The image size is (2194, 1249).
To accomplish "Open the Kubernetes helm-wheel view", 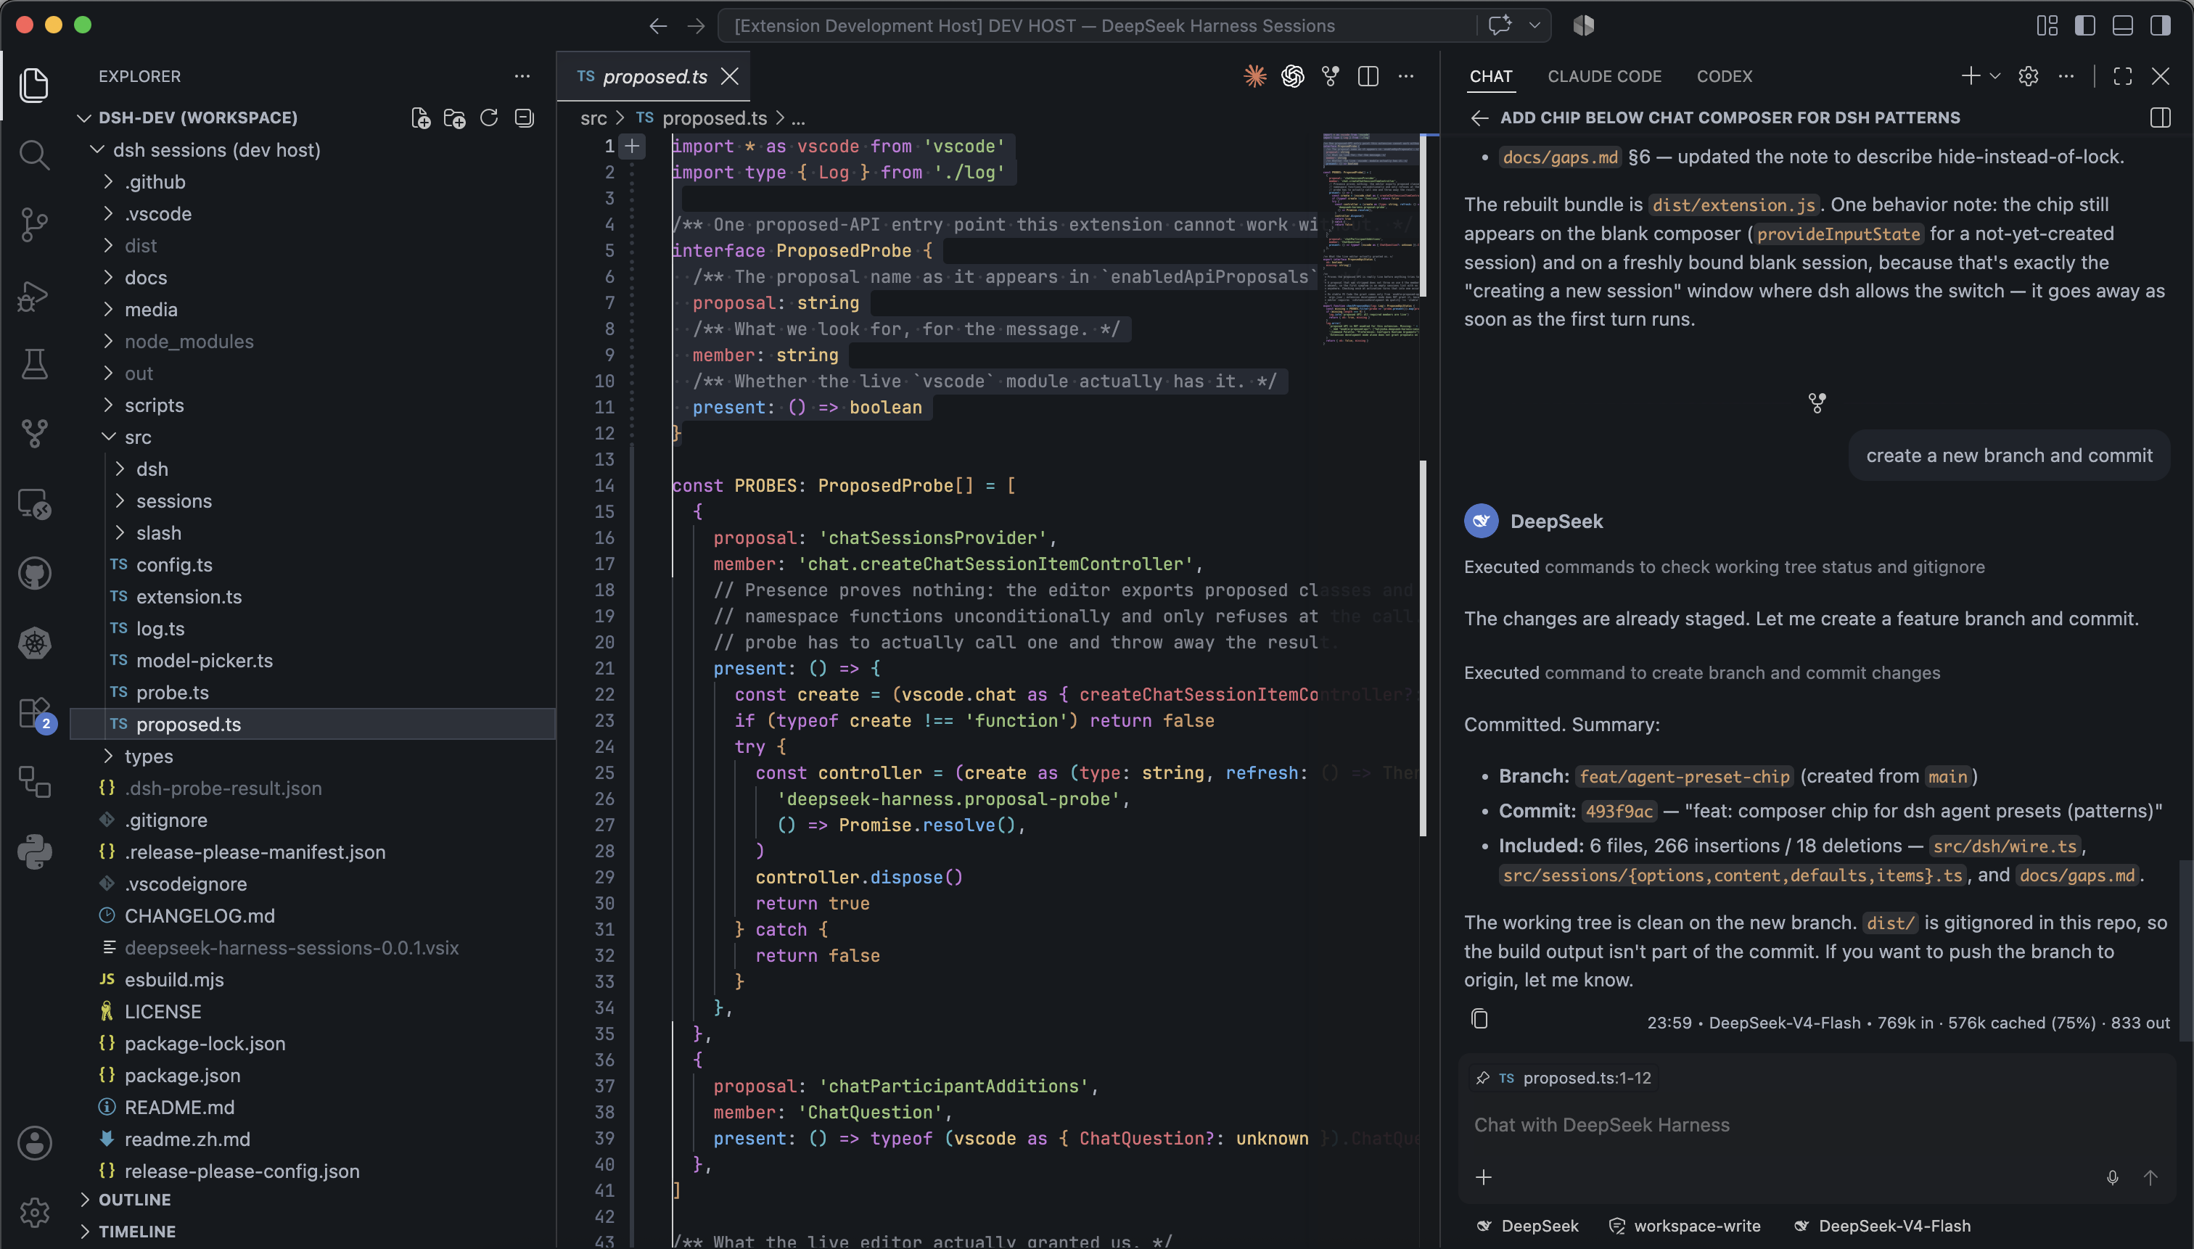I will pyautogui.click(x=34, y=643).
